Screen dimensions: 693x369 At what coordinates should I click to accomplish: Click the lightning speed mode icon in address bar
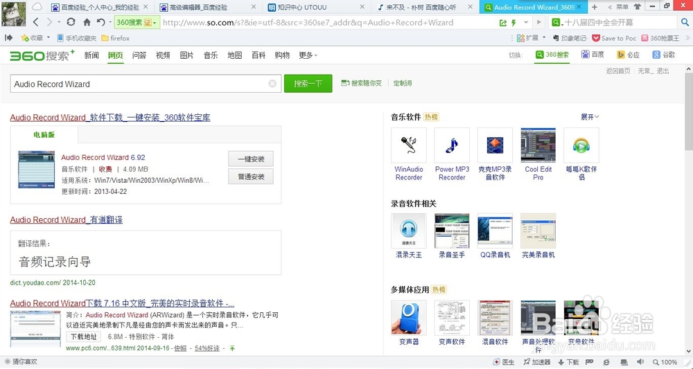(x=514, y=23)
